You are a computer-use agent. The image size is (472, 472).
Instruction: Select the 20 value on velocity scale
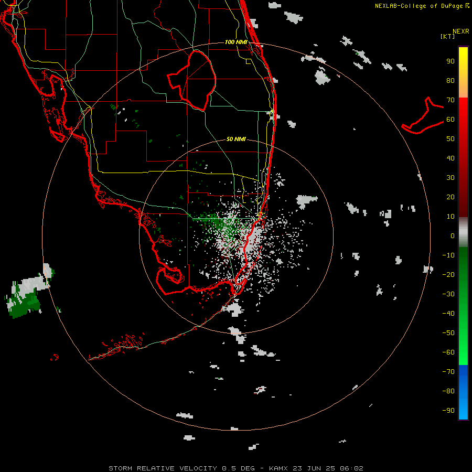pos(450,197)
